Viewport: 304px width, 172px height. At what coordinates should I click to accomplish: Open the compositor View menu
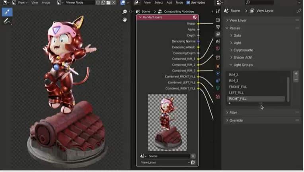(147, 2)
